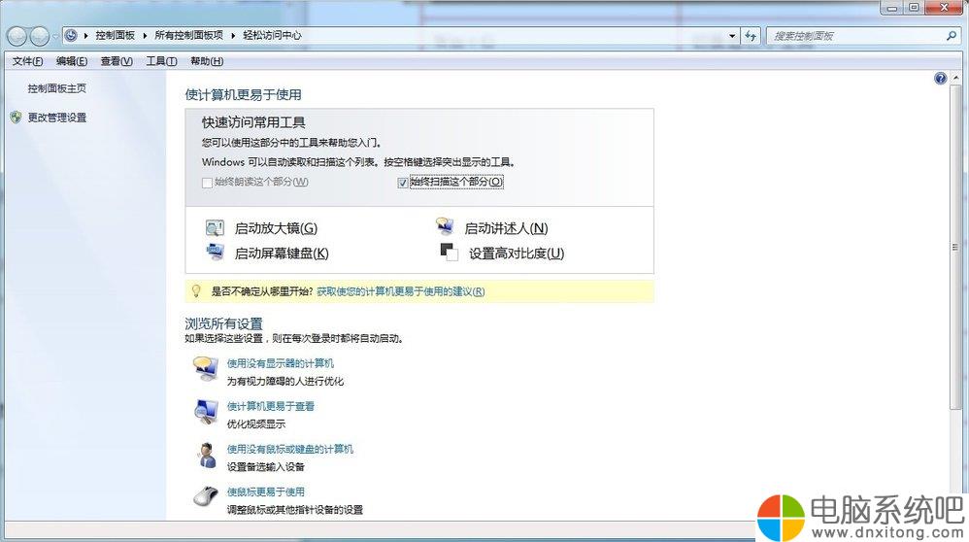969x542 pixels.
Task: Go to 控制面板主页 in left sidebar
Action: pyautogui.click(x=56, y=88)
